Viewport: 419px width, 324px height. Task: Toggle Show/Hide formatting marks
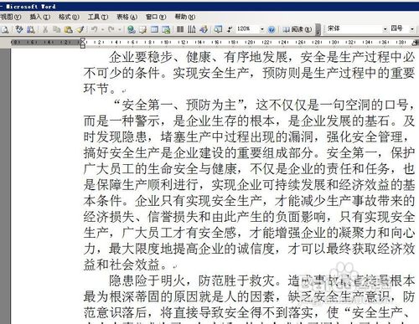point(230,29)
